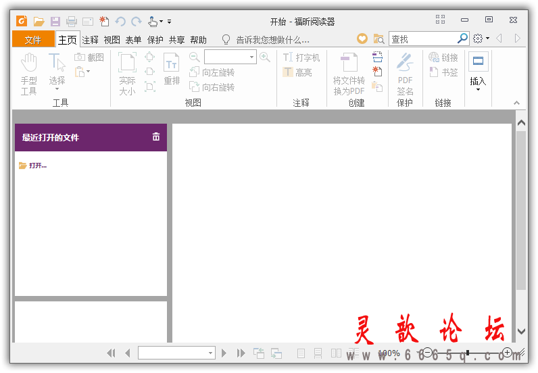Open the search settings gear dropdown
The height and width of the screenshot is (373, 538).
click(x=481, y=39)
